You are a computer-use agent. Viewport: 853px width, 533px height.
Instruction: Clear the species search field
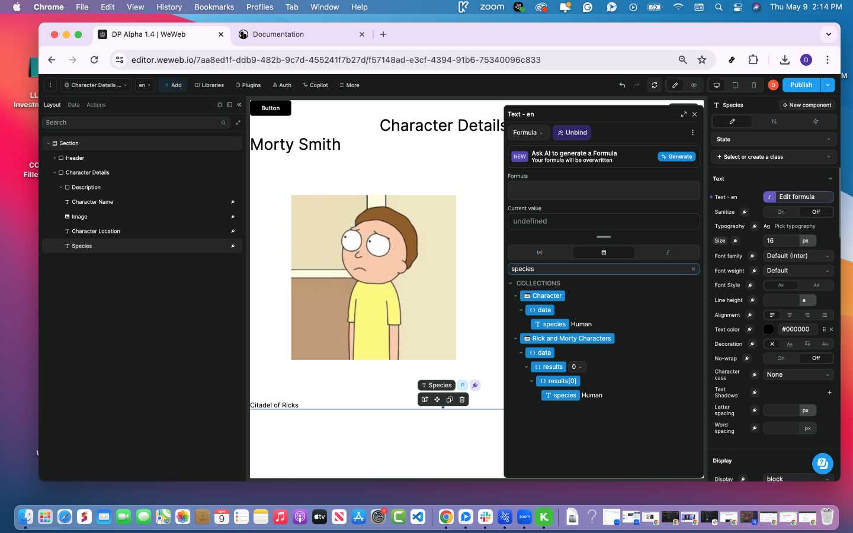[x=693, y=269]
